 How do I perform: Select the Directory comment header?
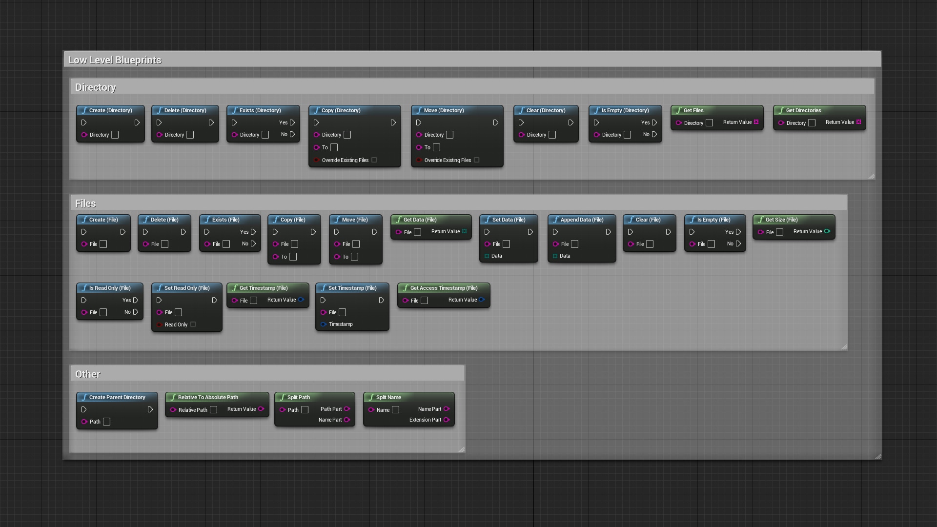pos(96,87)
